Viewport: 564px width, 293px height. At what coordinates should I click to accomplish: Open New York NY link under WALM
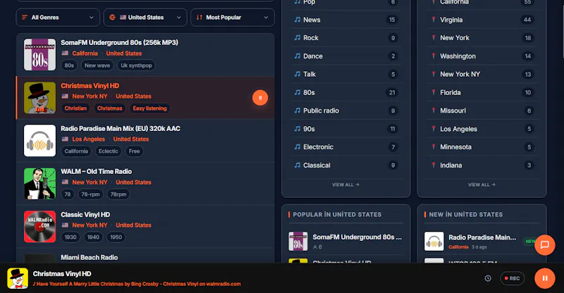90,182
